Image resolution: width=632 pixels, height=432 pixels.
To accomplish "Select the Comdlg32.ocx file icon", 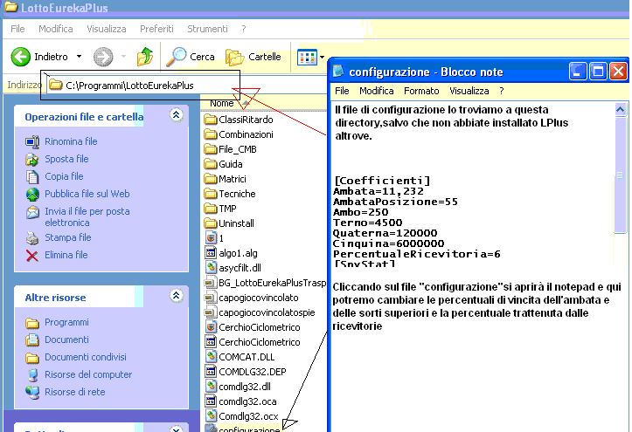I will [x=211, y=415].
